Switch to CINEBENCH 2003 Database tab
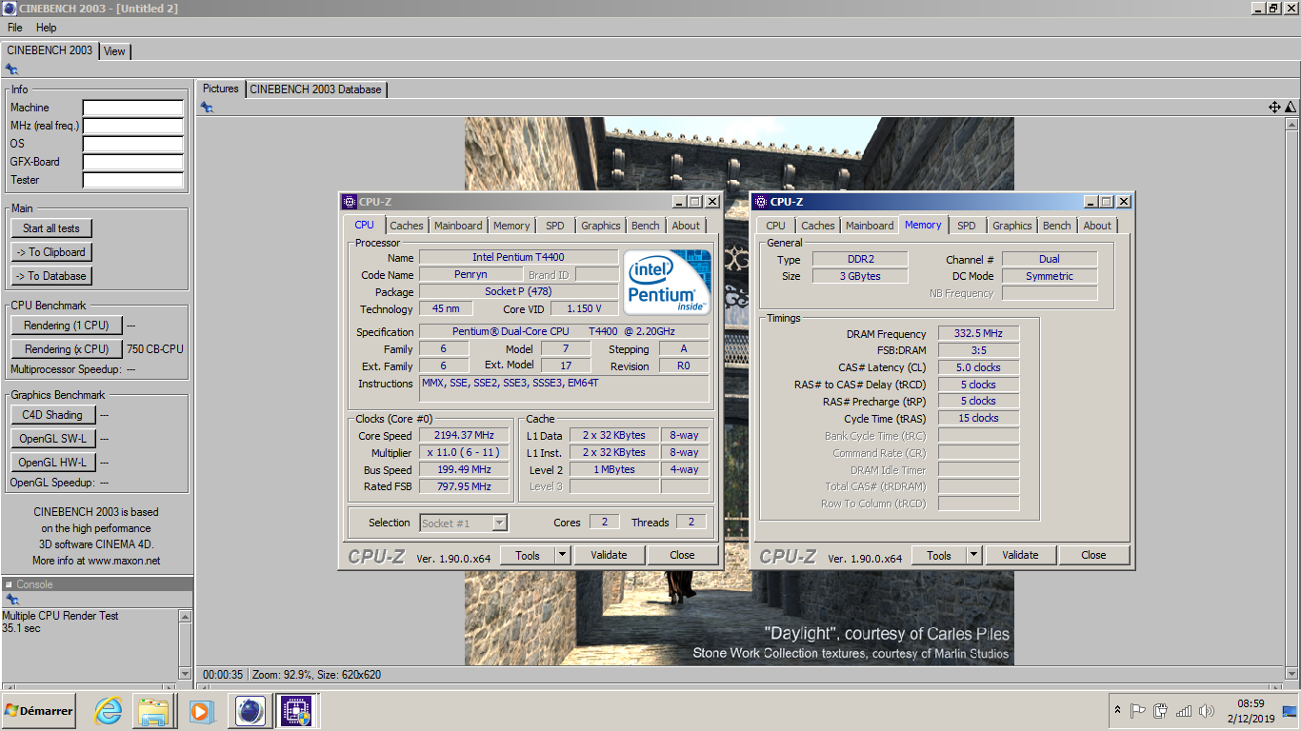This screenshot has width=1301, height=731. pos(315,89)
